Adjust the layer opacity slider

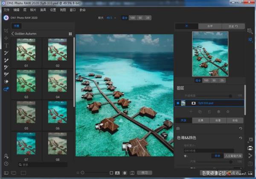tap(231, 96)
